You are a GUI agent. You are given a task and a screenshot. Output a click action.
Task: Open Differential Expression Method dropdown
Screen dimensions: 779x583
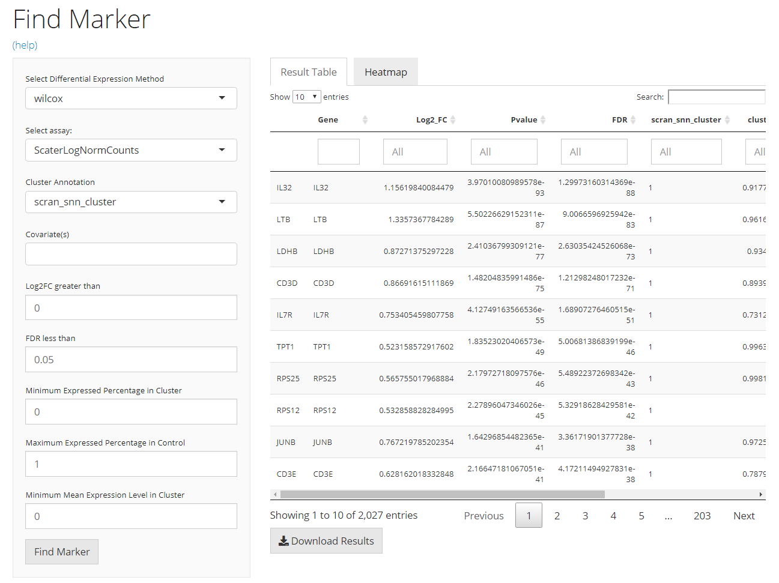(x=131, y=98)
